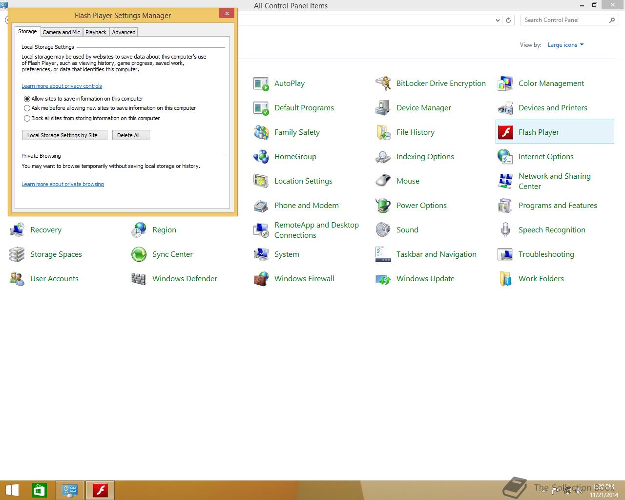Viewport: 625px width, 500px height.
Task: Open the Sound speaker icon
Action: pyautogui.click(x=383, y=230)
